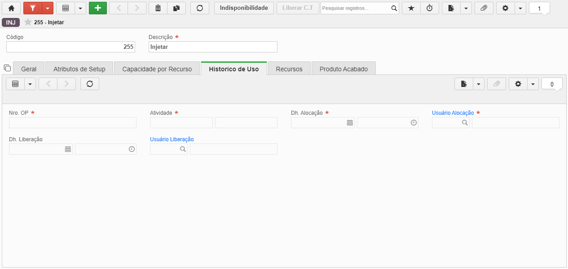Switch to the Recursos tab
Viewport: 568px width, 269px height.
click(289, 69)
